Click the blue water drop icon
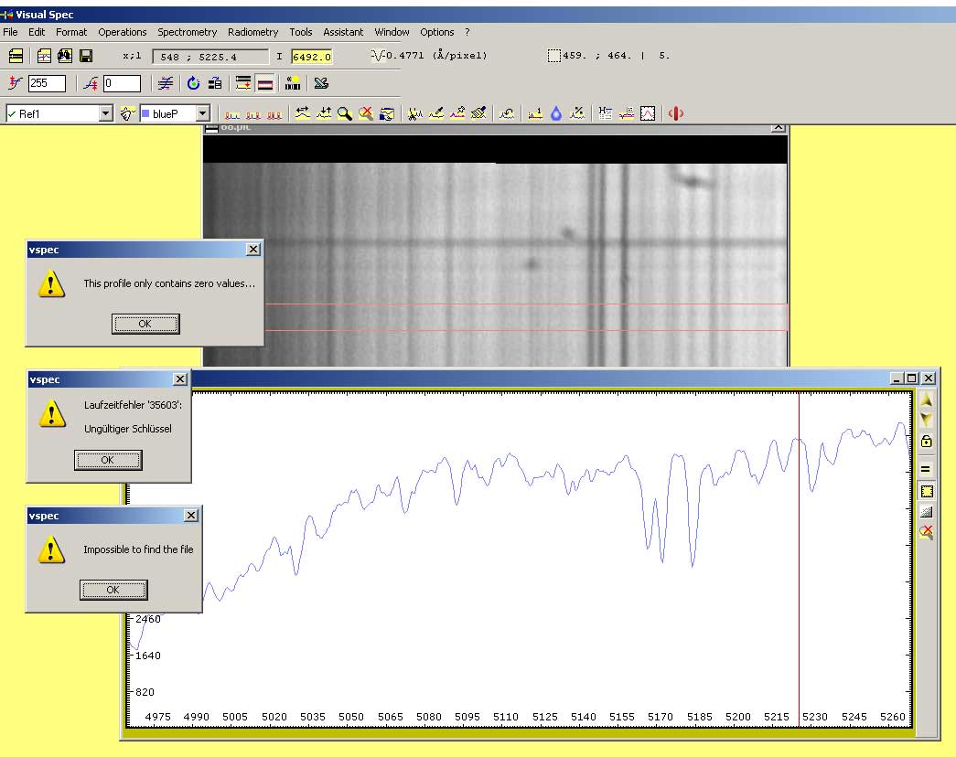The width and height of the screenshot is (956, 757). [x=556, y=113]
